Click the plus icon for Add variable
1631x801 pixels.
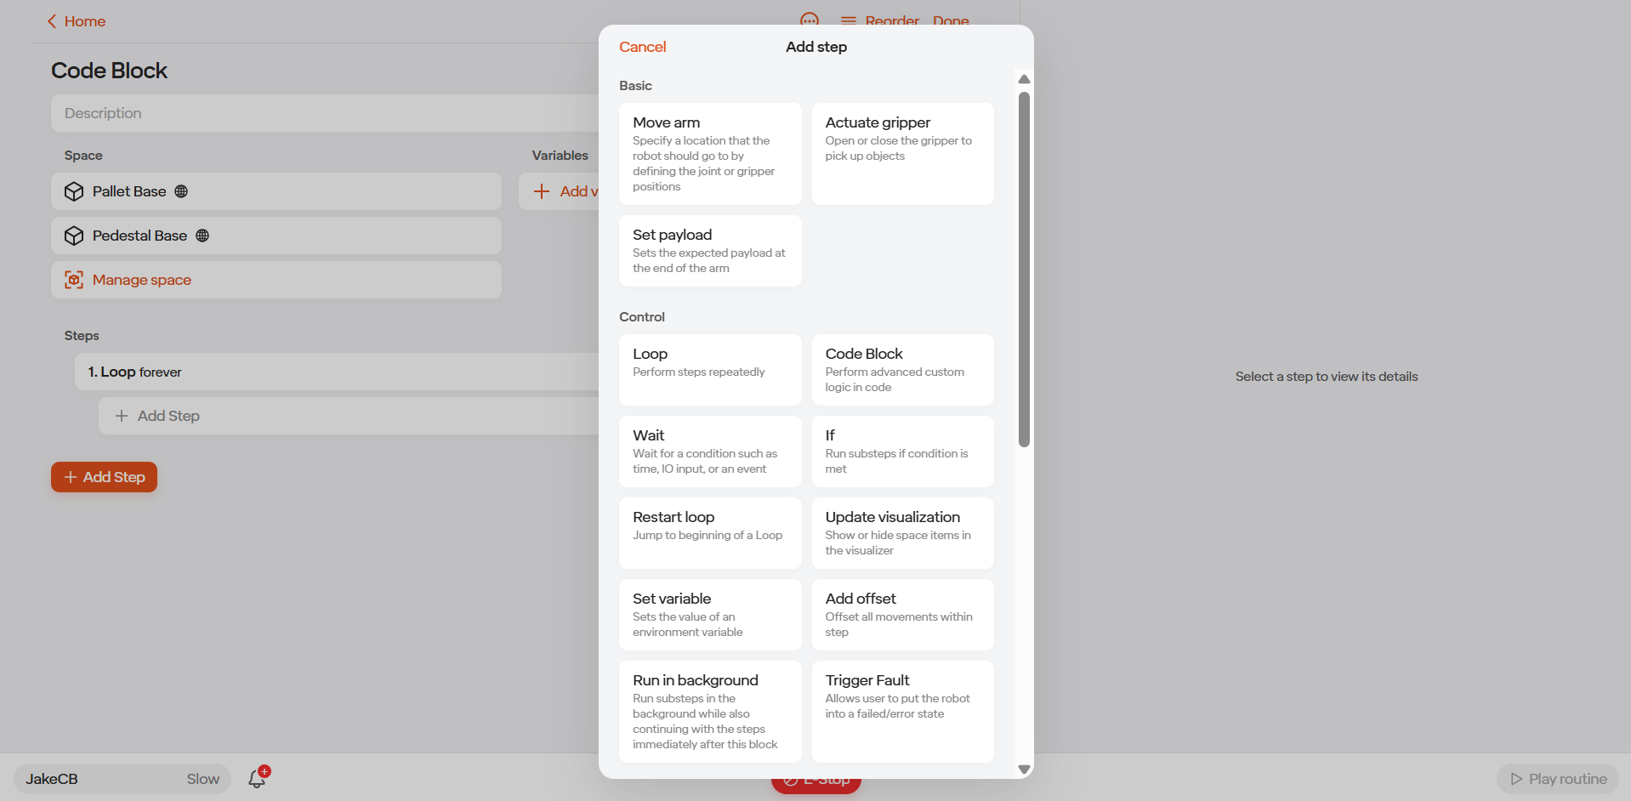point(542,191)
